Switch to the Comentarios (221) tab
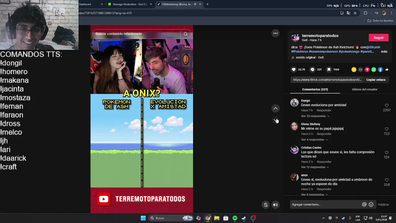Viewport: 396px width, 223px height. [x=315, y=90]
